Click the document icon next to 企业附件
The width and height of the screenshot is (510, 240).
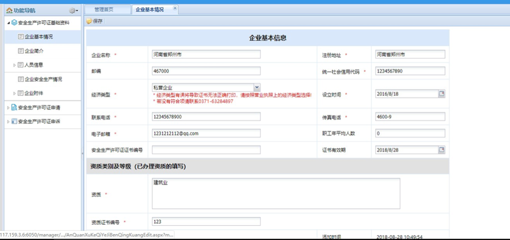click(21, 93)
